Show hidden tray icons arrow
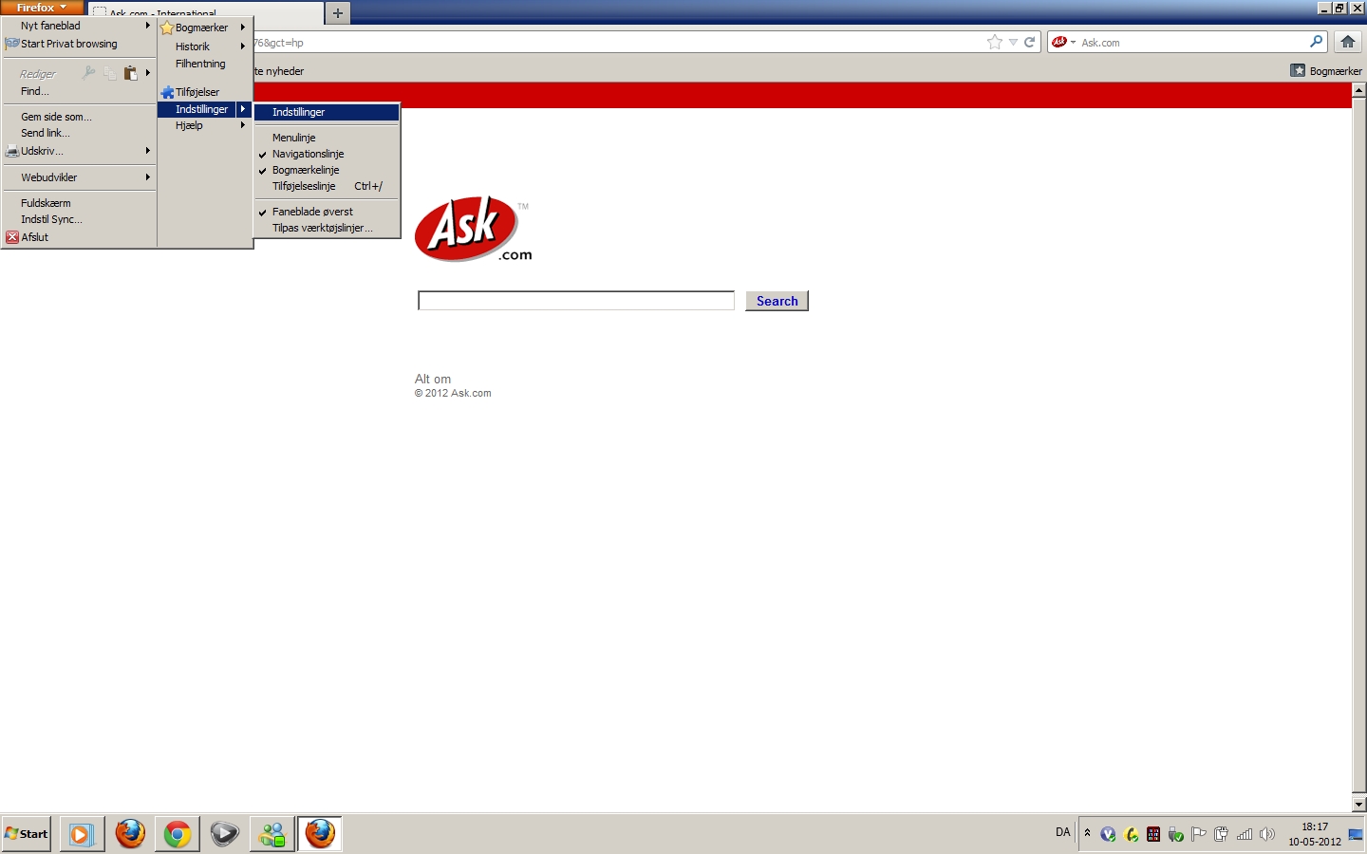This screenshot has width=1367, height=854. pyautogui.click(x=1087, y=834)
